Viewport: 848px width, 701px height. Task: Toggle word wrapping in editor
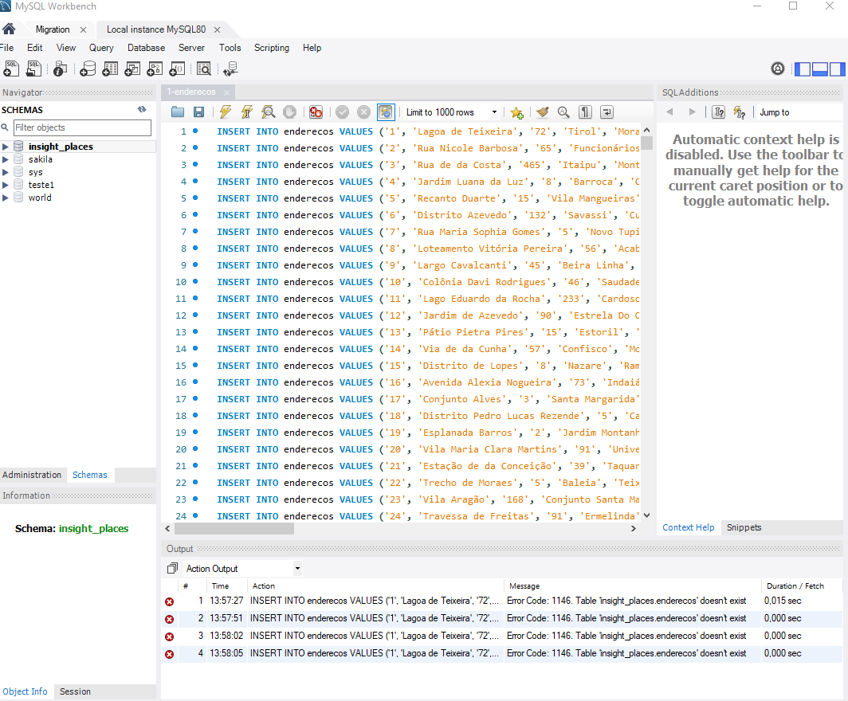(x=607, y=112)
